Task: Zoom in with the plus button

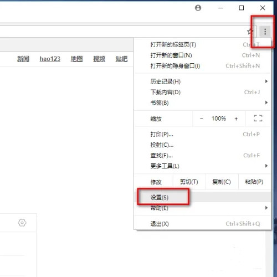Action: click(x=236, y=119)
